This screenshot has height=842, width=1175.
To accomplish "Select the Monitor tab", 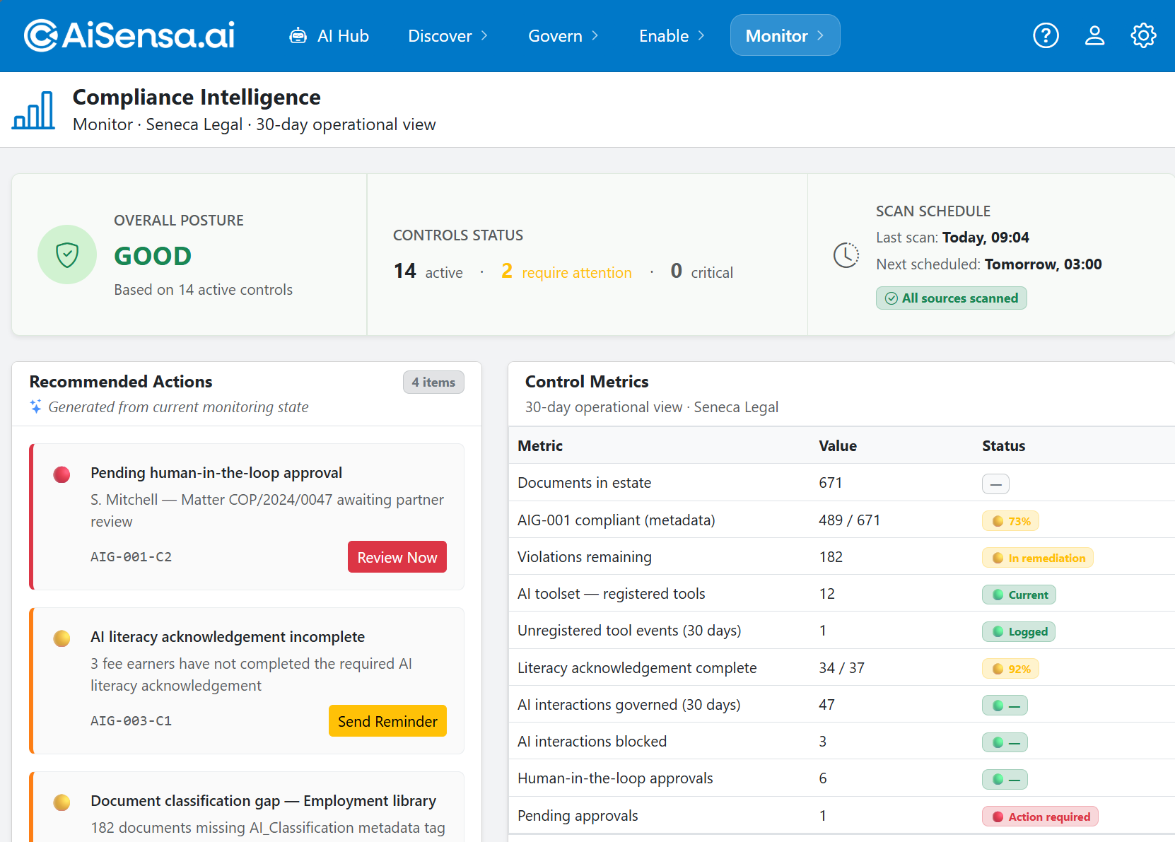I will [785, 35].
